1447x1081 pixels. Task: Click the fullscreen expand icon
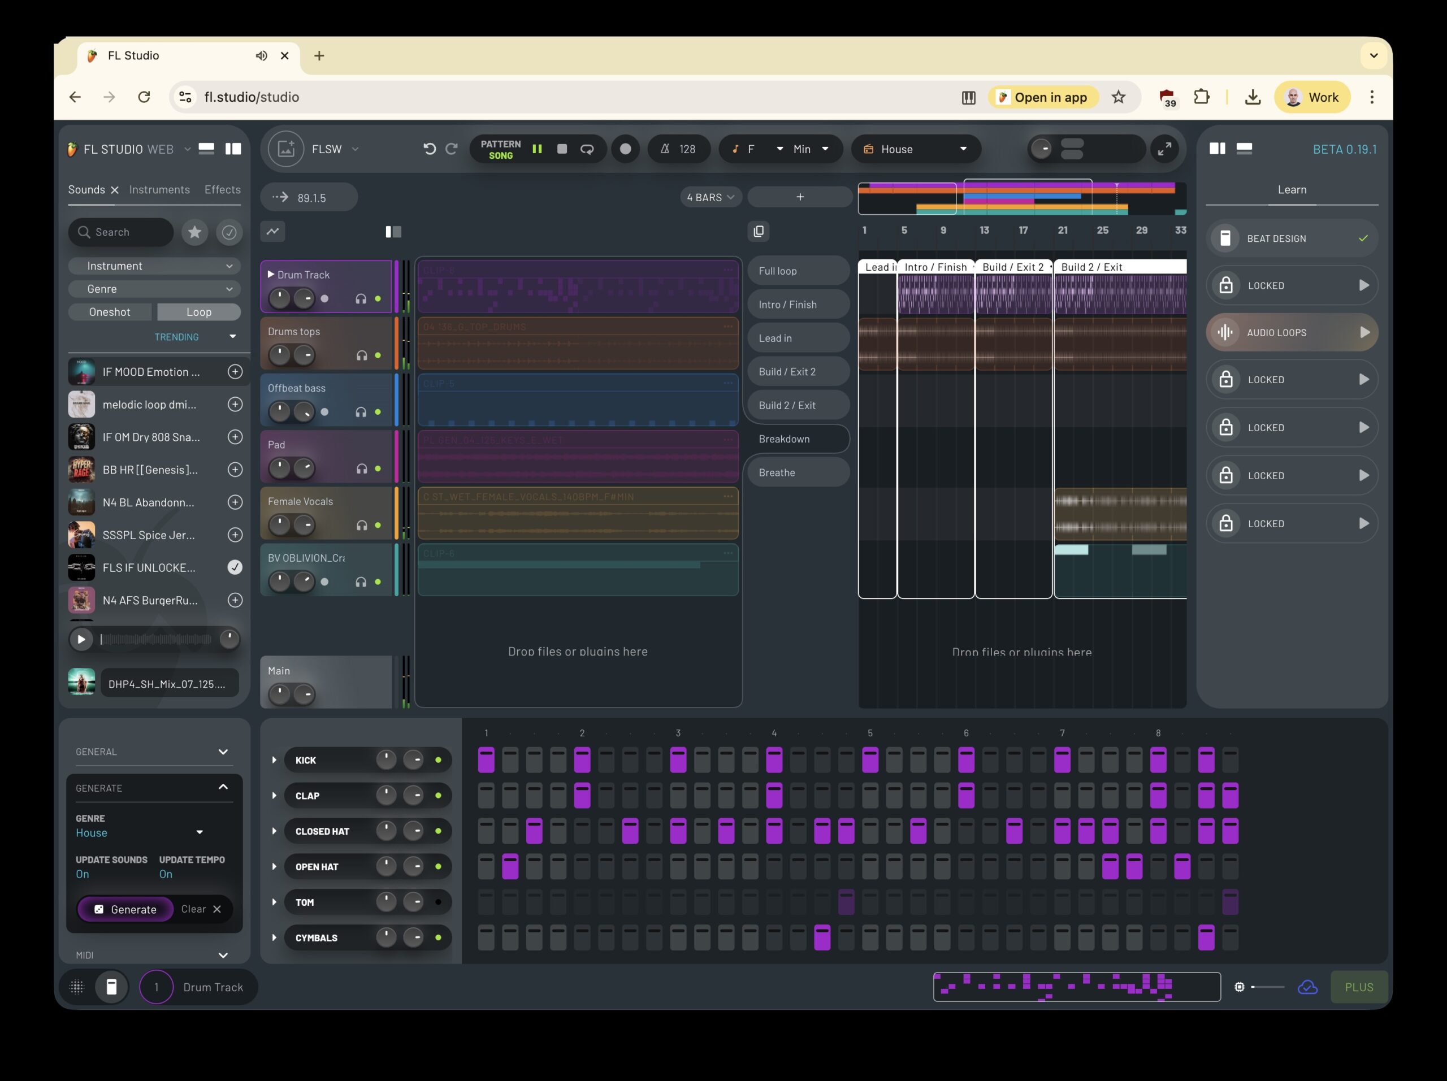[x=1164, y=149]
